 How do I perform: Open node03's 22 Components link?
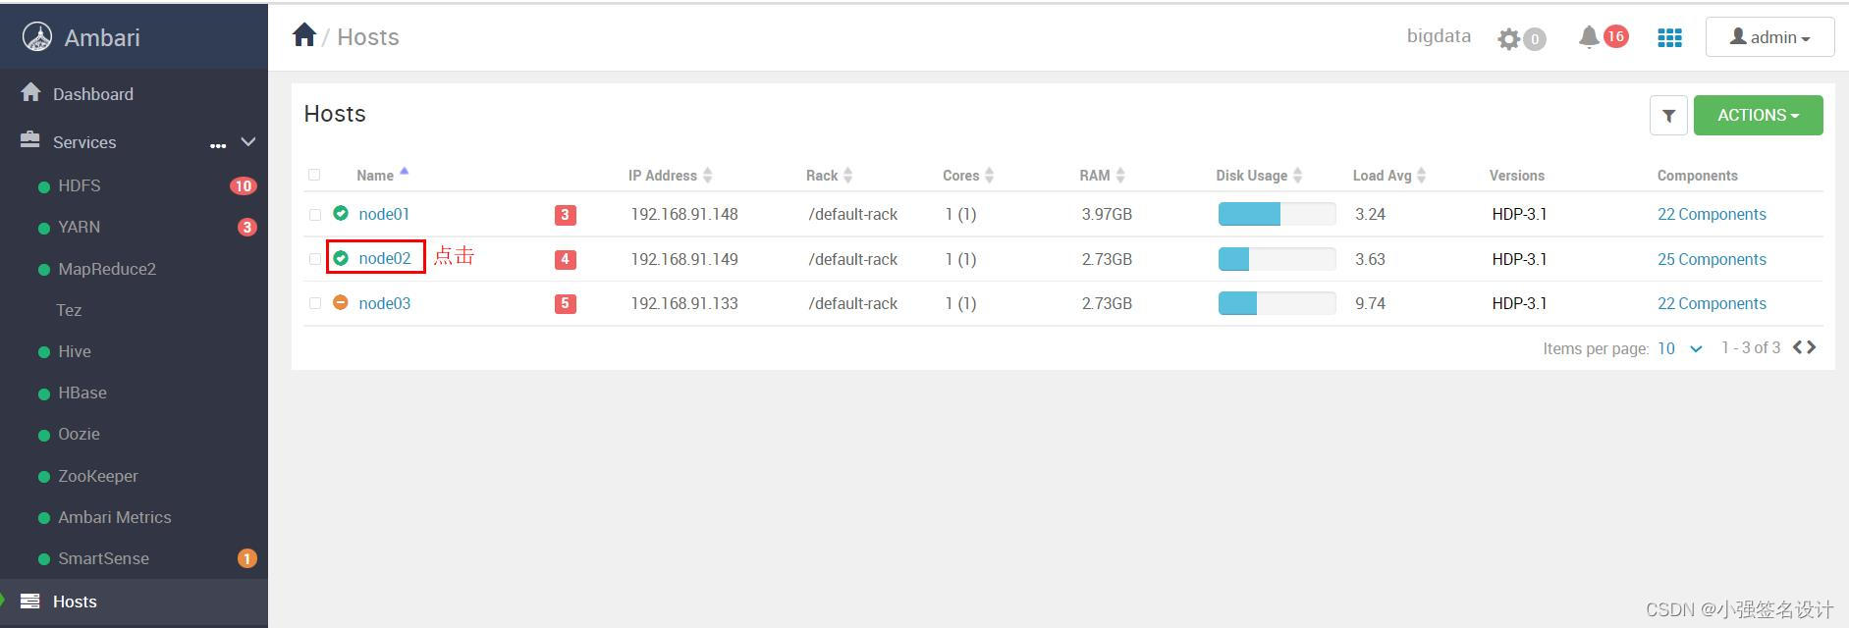point(1712,303)
